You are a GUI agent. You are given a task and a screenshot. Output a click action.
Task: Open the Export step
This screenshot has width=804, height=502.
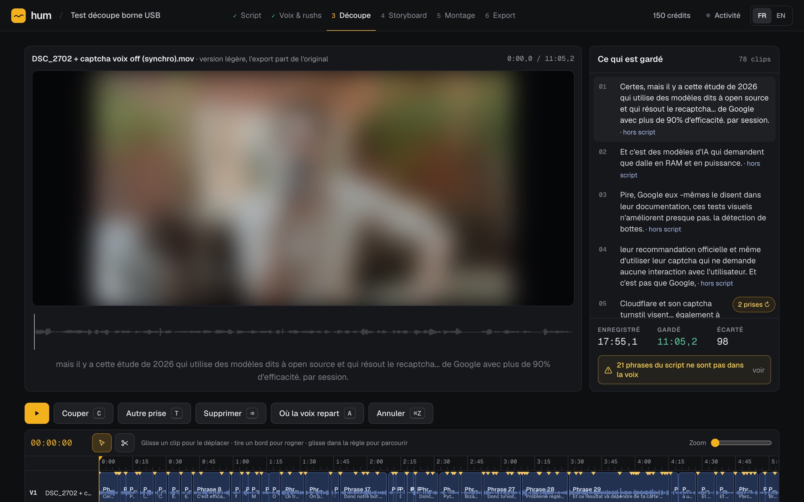point(500,15)
